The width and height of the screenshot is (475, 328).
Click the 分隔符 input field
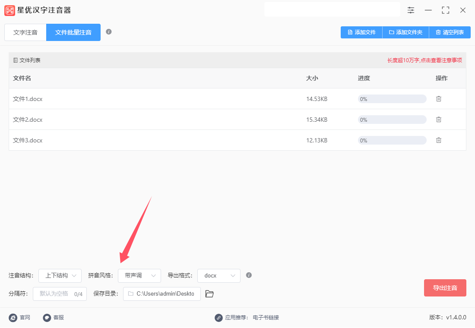pyautogui.click(x=60, y=294)
